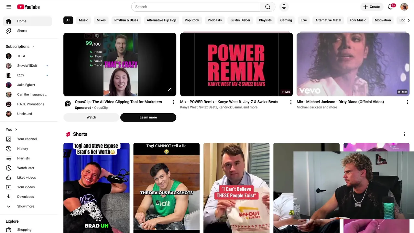The image size is (414, 233).
Task: Select the Podcasts filter chip
Action: (x=215, y=20)
